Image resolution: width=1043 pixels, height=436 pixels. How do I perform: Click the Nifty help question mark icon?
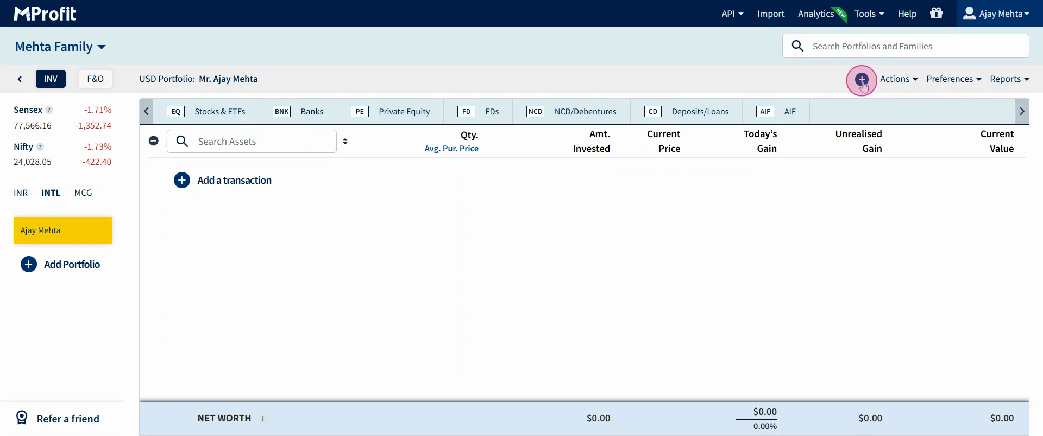point(40,147)
